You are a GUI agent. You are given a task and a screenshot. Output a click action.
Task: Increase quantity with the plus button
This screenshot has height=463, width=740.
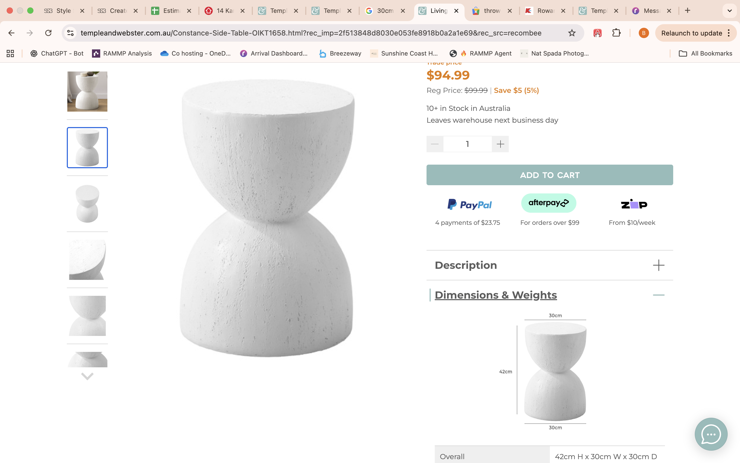500,144
